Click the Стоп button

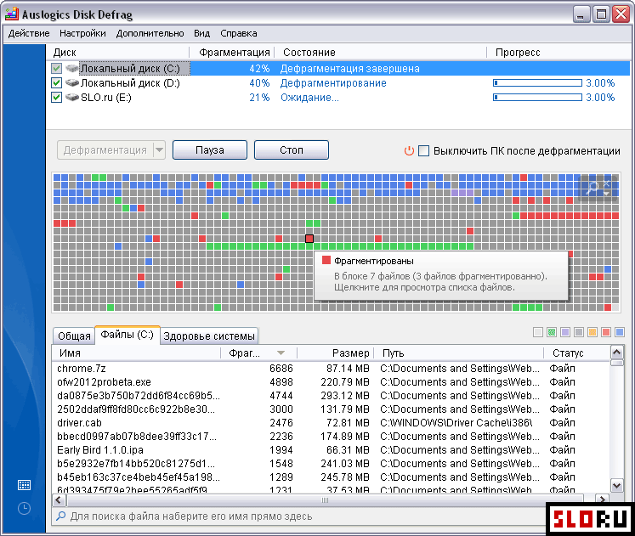[x=292, y=150]
